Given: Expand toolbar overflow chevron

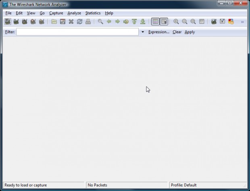Looking at the screenshot, I should 242,22.
